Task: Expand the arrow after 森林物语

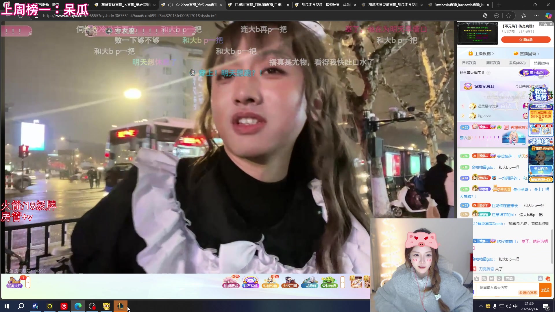Action: click(343, 282)
